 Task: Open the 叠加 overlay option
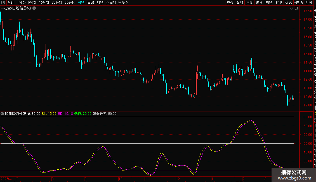pyautogui.click(x=239, y=3)
